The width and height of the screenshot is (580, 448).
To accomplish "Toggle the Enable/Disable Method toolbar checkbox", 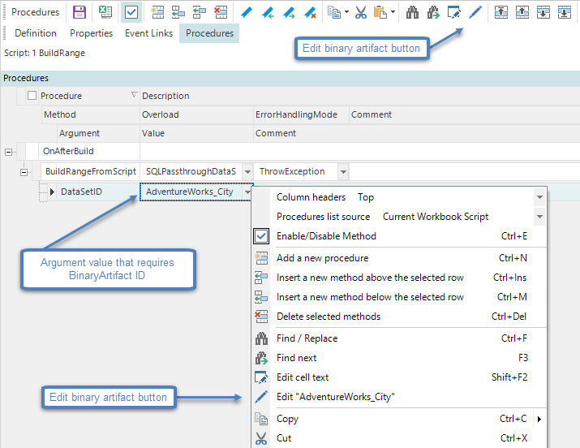I will point(131,12).
